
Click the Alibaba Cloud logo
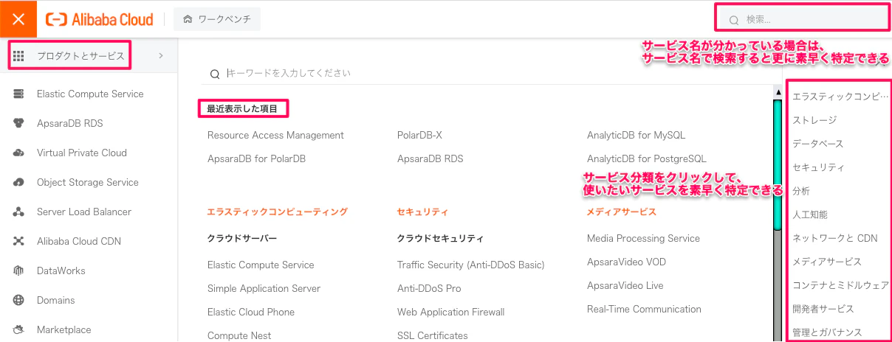tap(100, 19)
